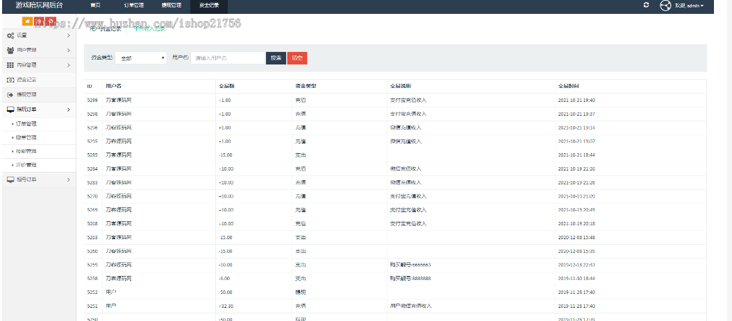This screenshot has width=732, height=321.
Task: Select 资金记录 in the top navigation
Action: [208, 6]
